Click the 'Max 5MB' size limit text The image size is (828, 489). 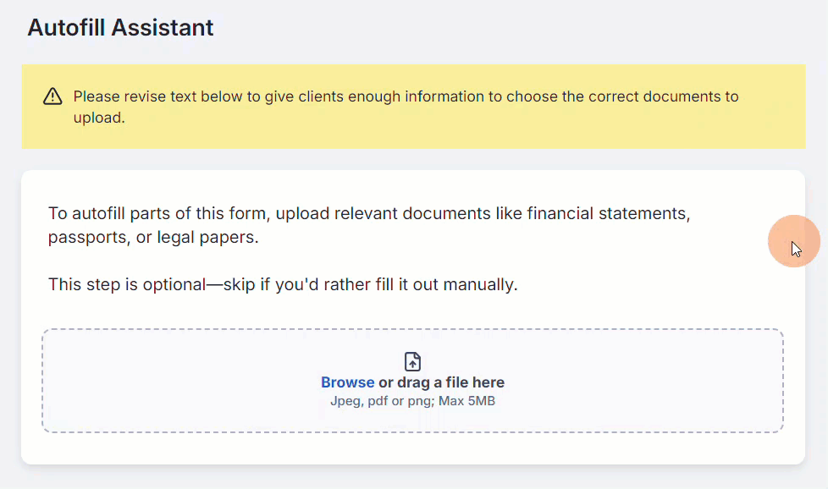click(x=466, y=401)
